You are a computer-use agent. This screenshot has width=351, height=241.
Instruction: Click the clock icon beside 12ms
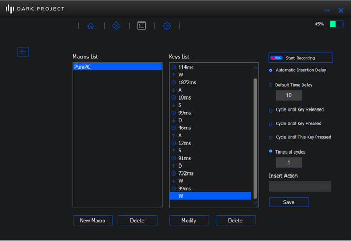[x=174, y=143]
